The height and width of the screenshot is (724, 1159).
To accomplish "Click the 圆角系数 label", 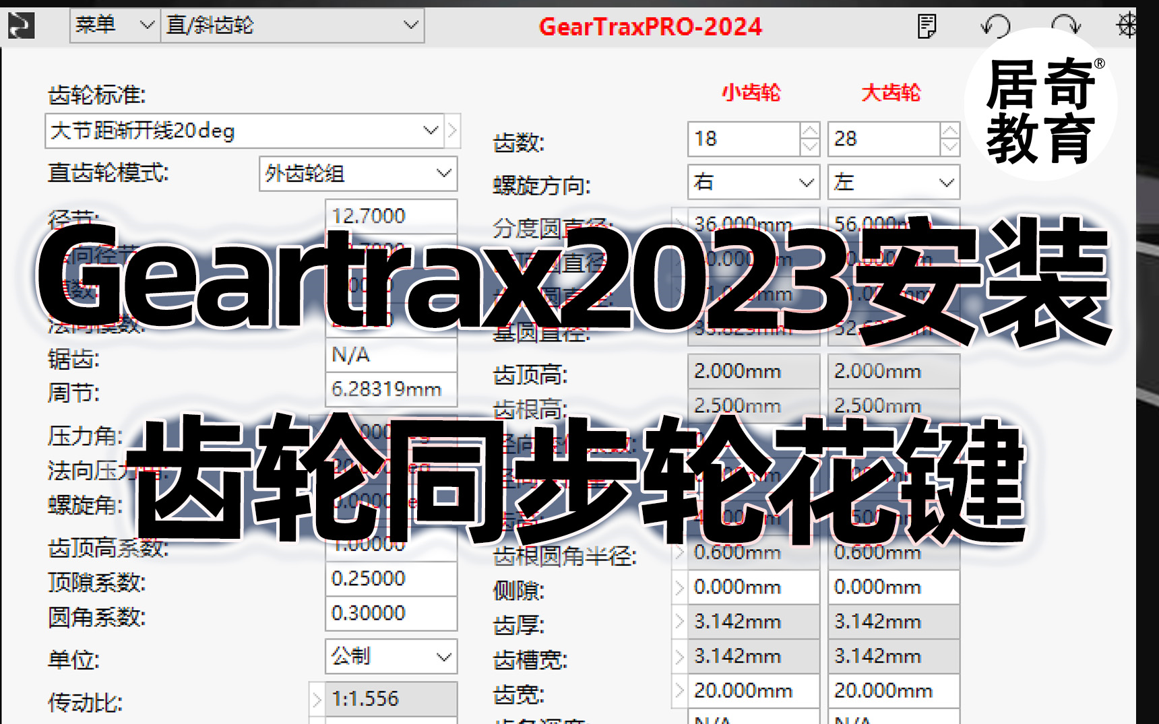I will (x=97, y=617).
